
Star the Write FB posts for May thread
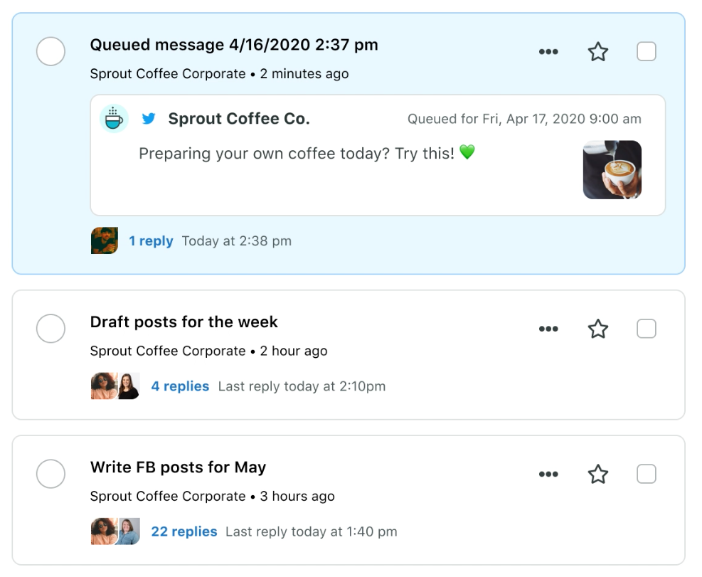(597, 474)
